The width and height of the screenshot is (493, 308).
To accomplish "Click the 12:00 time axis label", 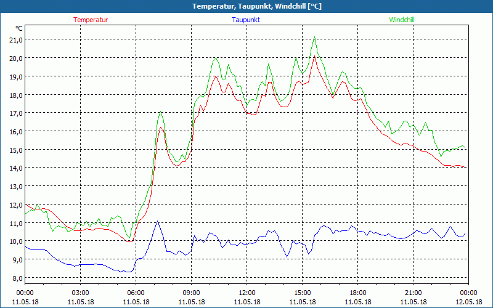I will 247,293.
